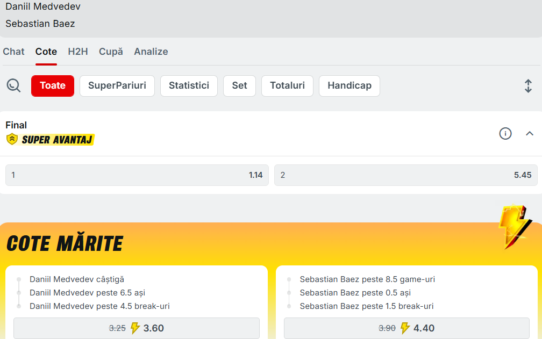
Task: Pick outcome 2 at odds 5.45
Action: [405, 175]
